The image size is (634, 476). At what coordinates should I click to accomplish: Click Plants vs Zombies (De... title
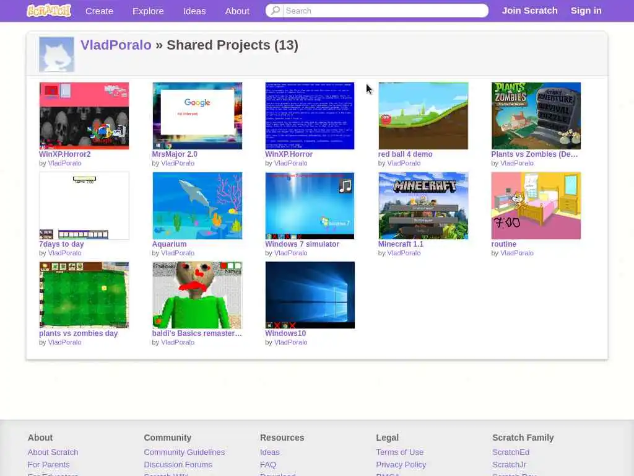[x=534, y=154]
